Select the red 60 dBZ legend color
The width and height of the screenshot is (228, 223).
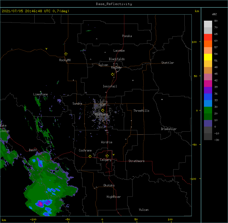pyautogui.click(x=208, y=37)
